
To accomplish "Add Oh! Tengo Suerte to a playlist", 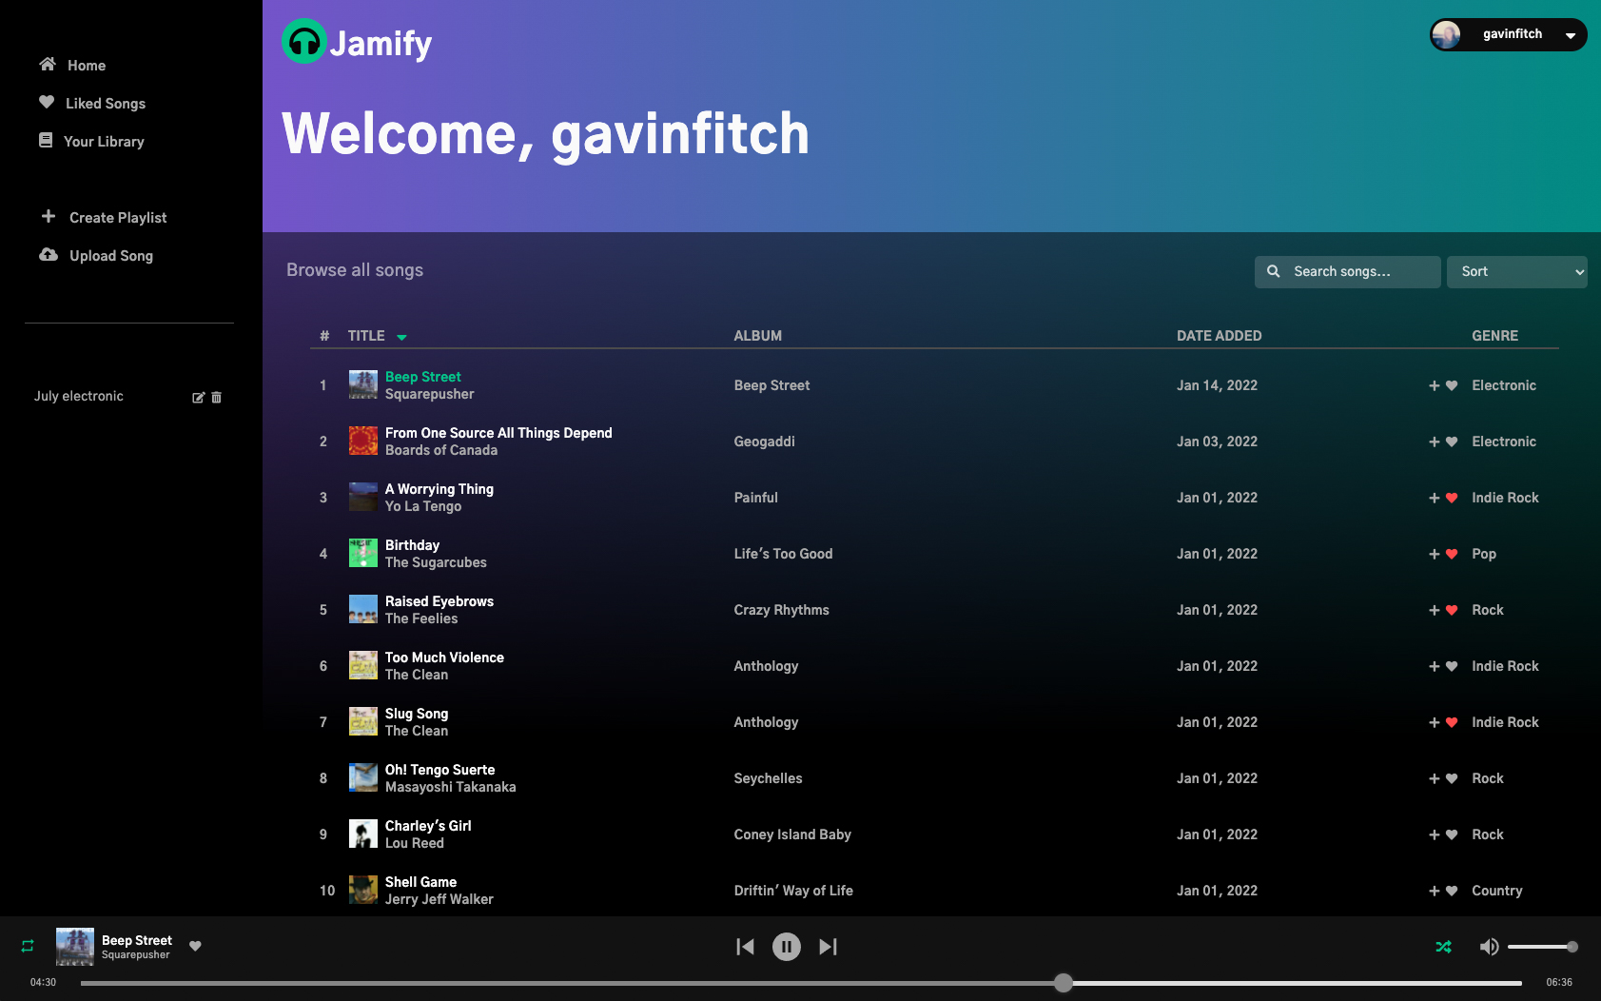I will 1435,778.
